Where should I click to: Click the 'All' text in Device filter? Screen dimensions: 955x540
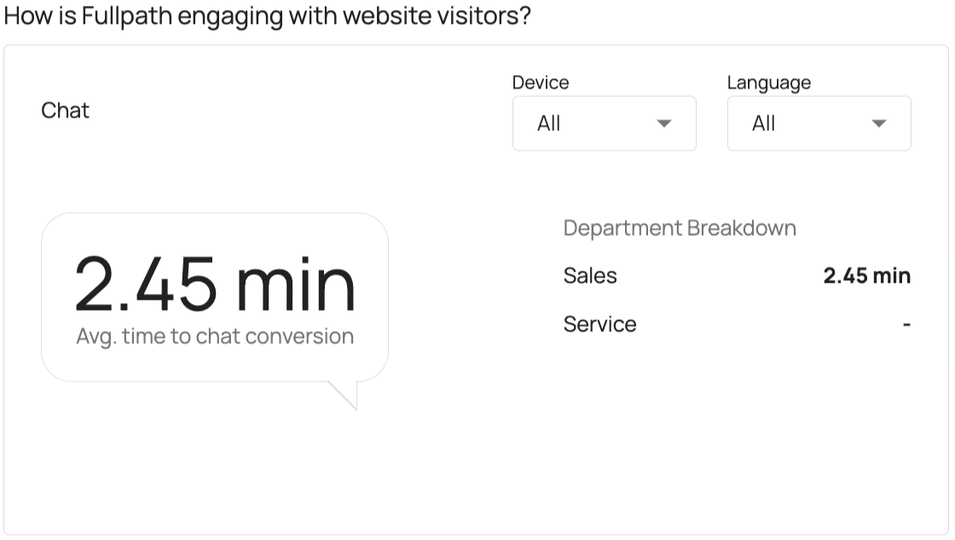click(x=549, y=124)
